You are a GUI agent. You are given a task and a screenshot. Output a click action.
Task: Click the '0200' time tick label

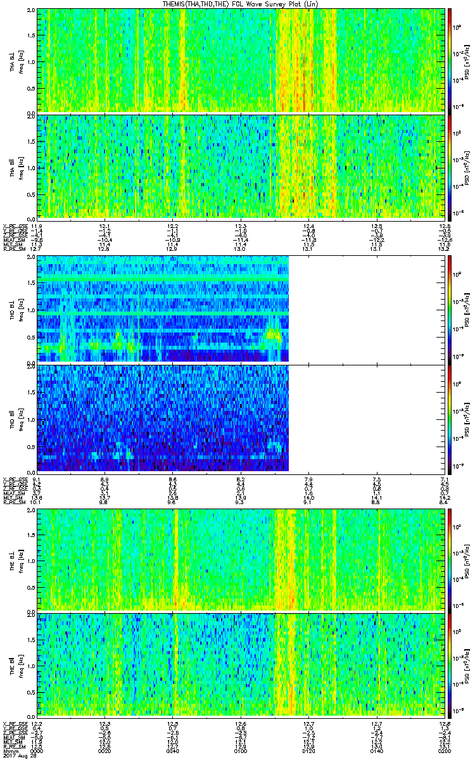(444, 750)
